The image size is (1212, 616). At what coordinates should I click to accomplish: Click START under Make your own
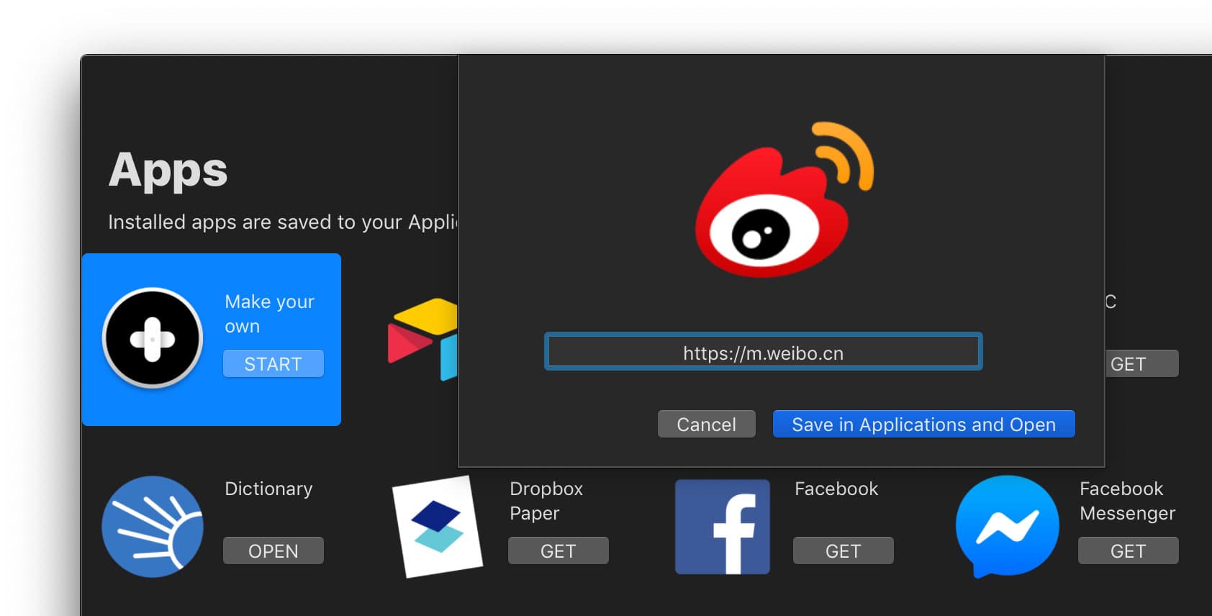(273, 363)
